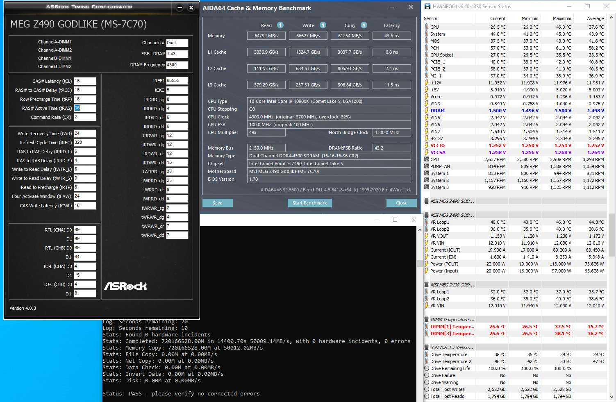Screen dimensions: 616x402
Task: Click the DIMM[1] Temperature thermometer icon
Action: point(427,327)
